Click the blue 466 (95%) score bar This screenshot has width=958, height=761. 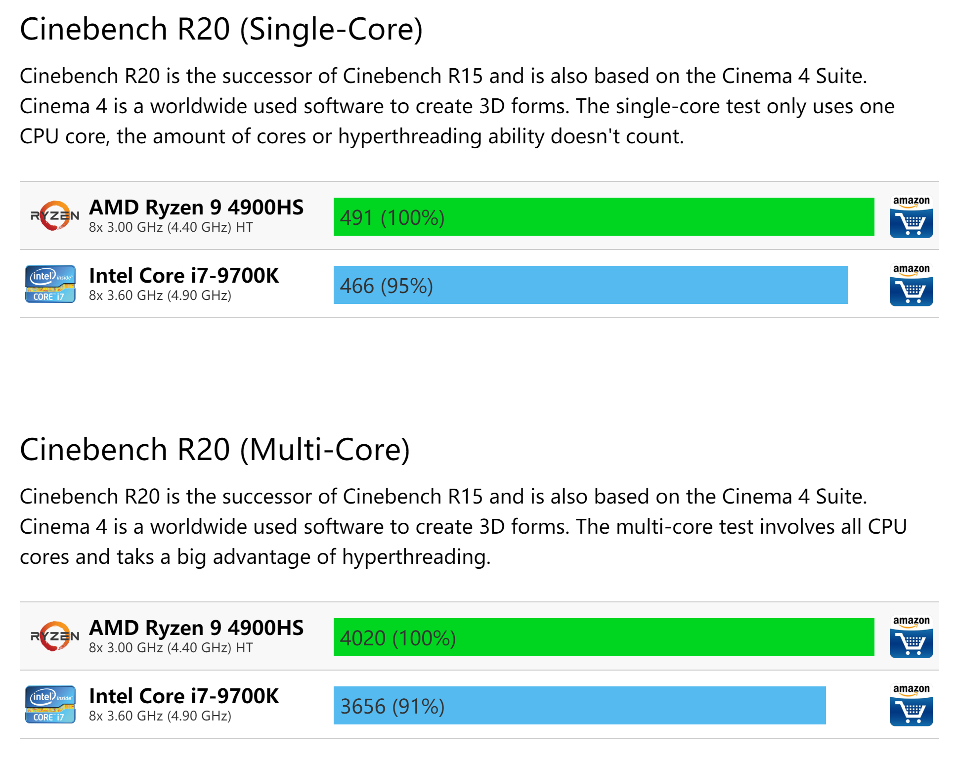(x=590, y=285)
